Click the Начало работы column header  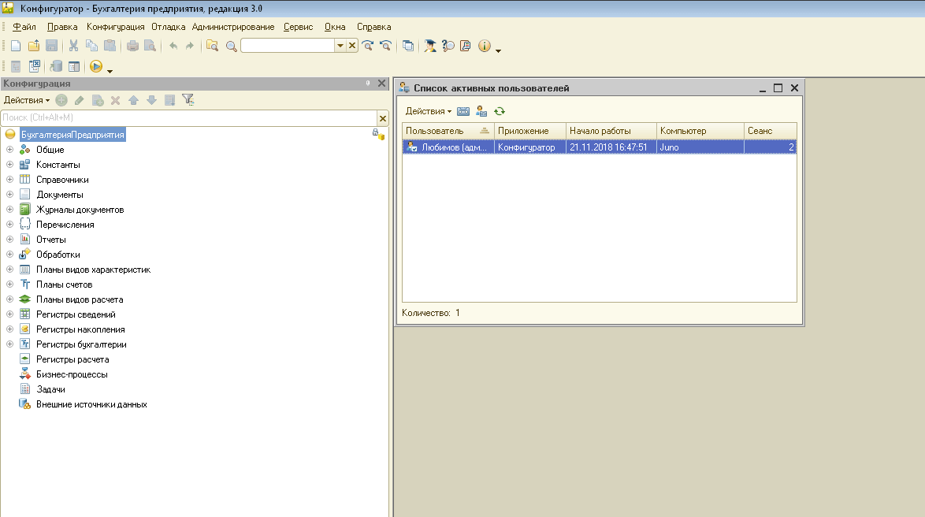click(611, 130)
